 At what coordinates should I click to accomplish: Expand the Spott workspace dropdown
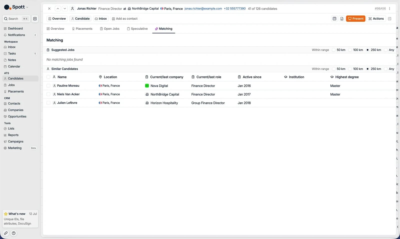coord(16,7)
